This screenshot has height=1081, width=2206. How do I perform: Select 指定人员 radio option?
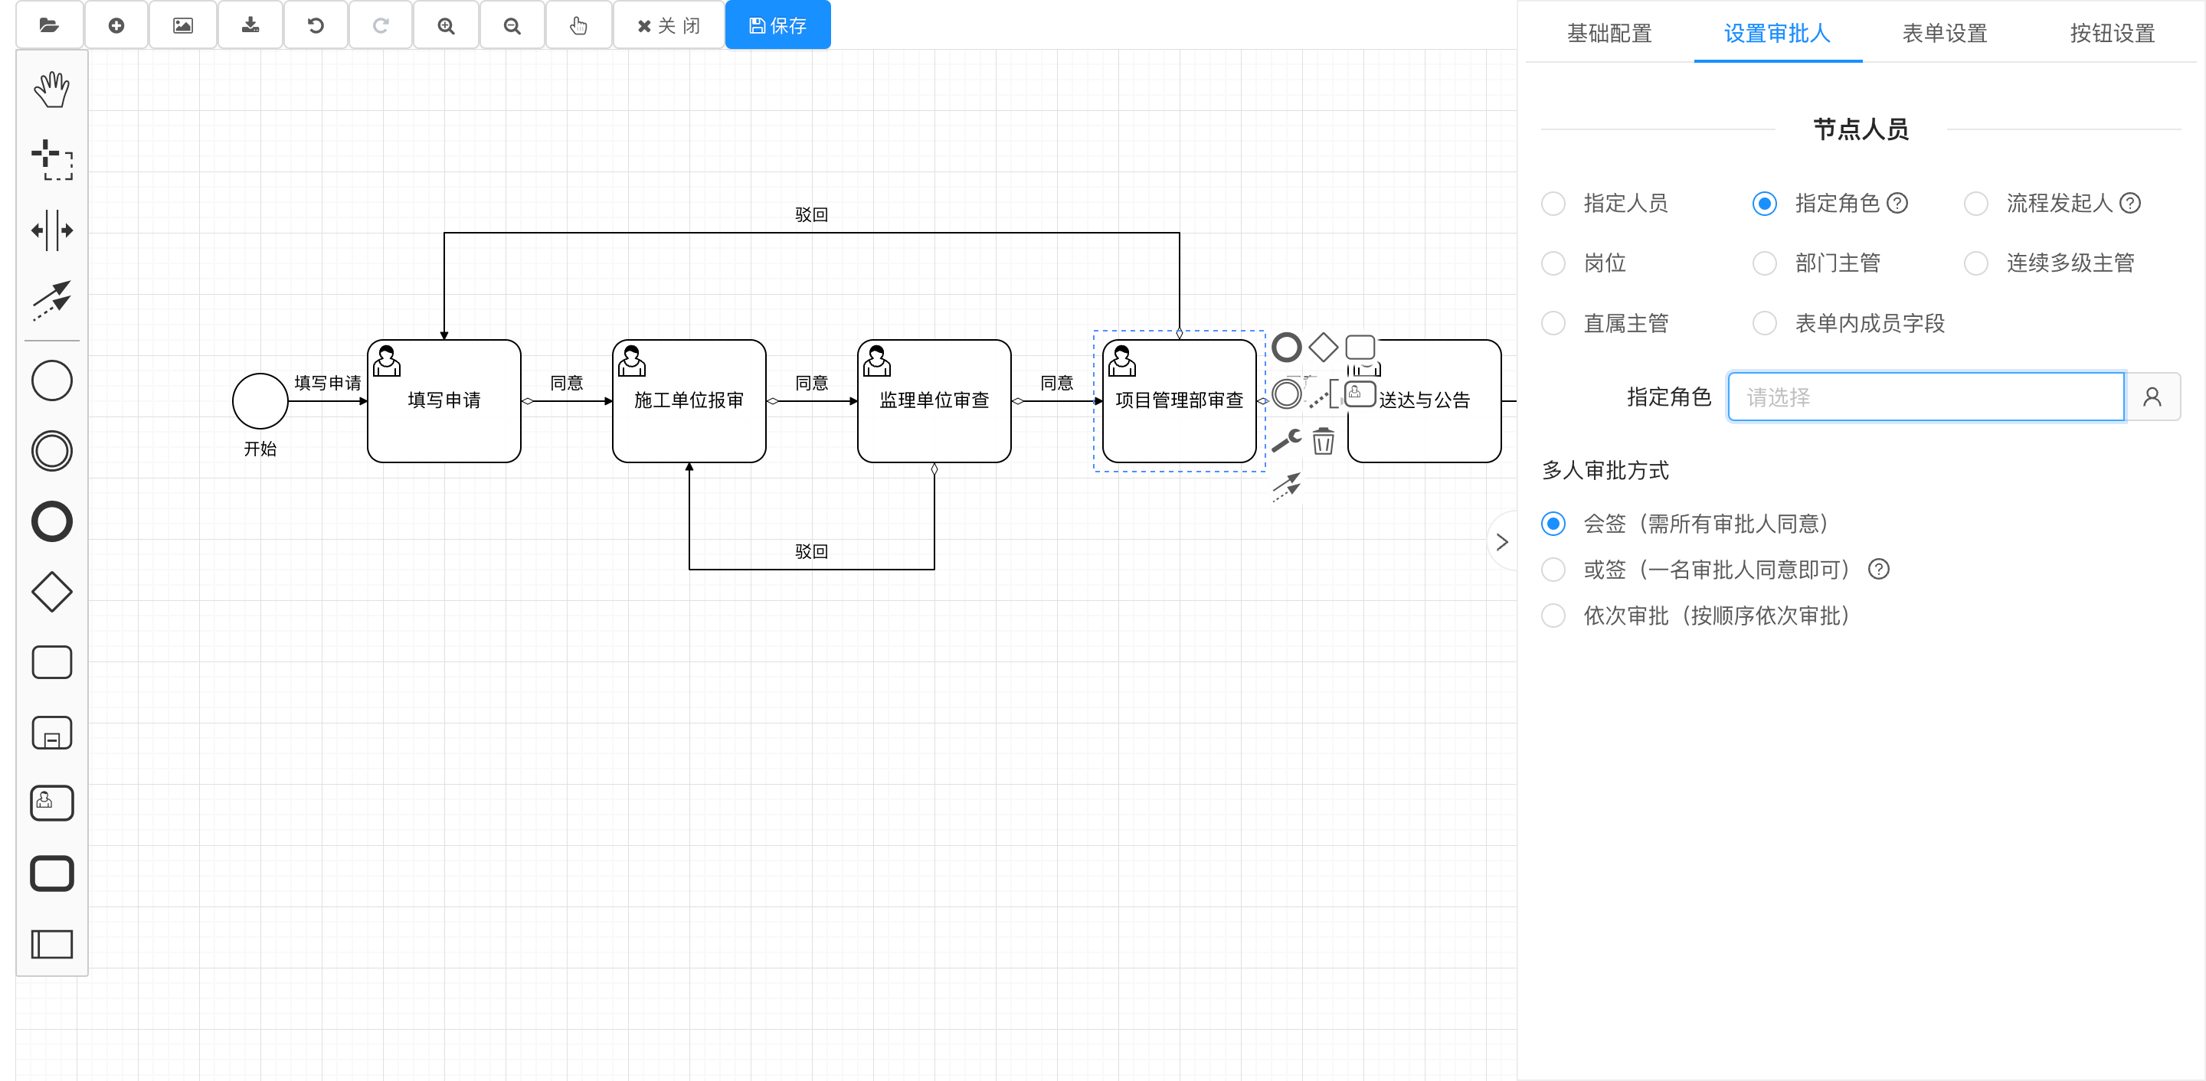[1553, 204]
